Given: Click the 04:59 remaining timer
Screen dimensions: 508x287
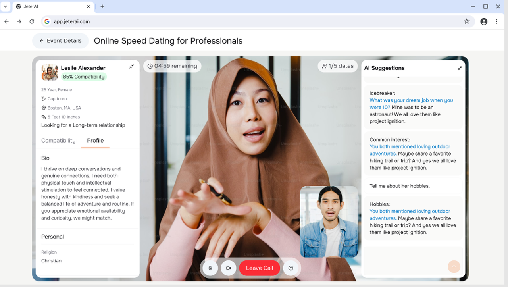Looking at the screenshot, I should tap(172, 66).
